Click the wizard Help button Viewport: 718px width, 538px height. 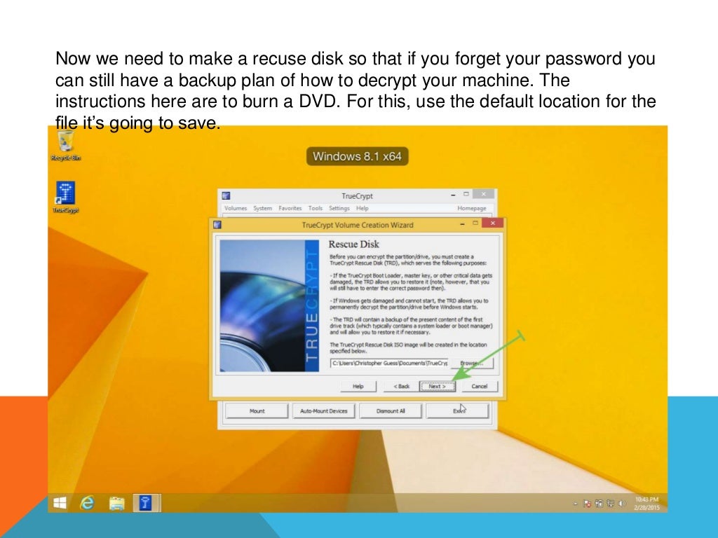pos(358,386)
